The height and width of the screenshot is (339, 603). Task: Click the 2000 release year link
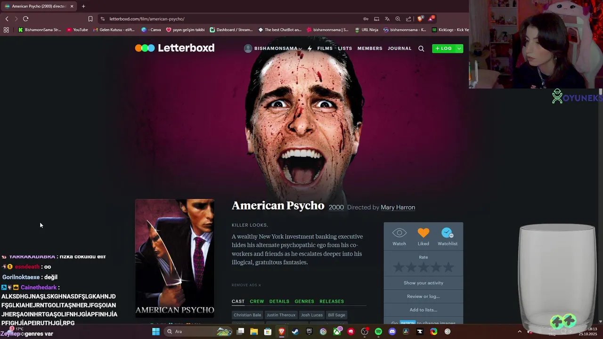pos(336,207)
